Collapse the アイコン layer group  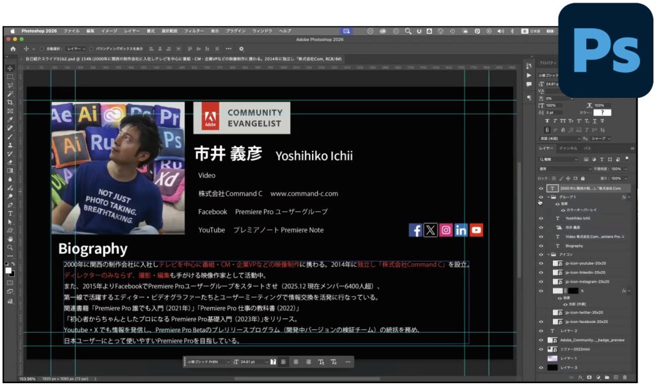pyautogui.click(x=548, y=254)
